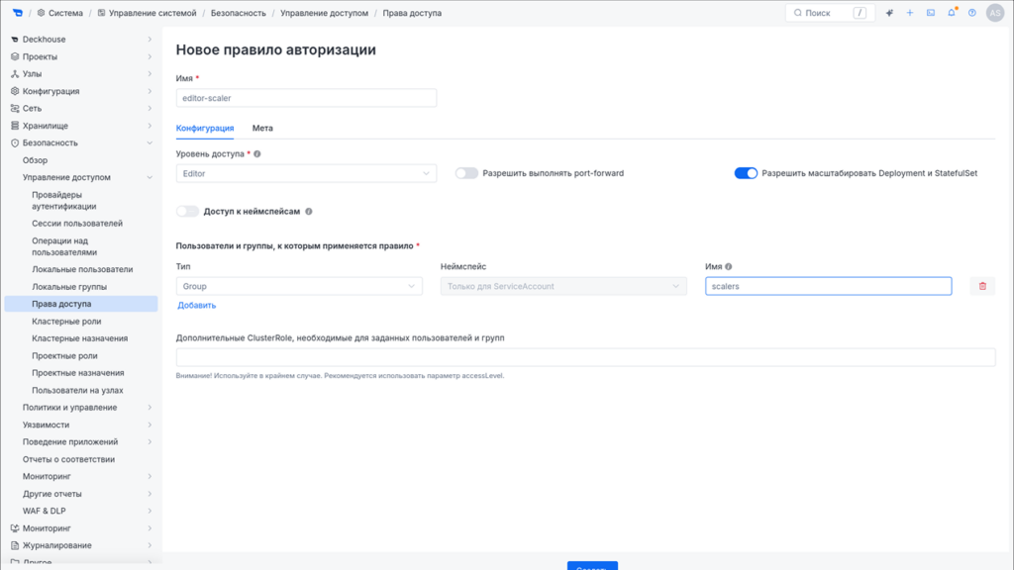Click the red trash delete icon
This screenshot has width=1014, height=570.
tap(982, 286)
